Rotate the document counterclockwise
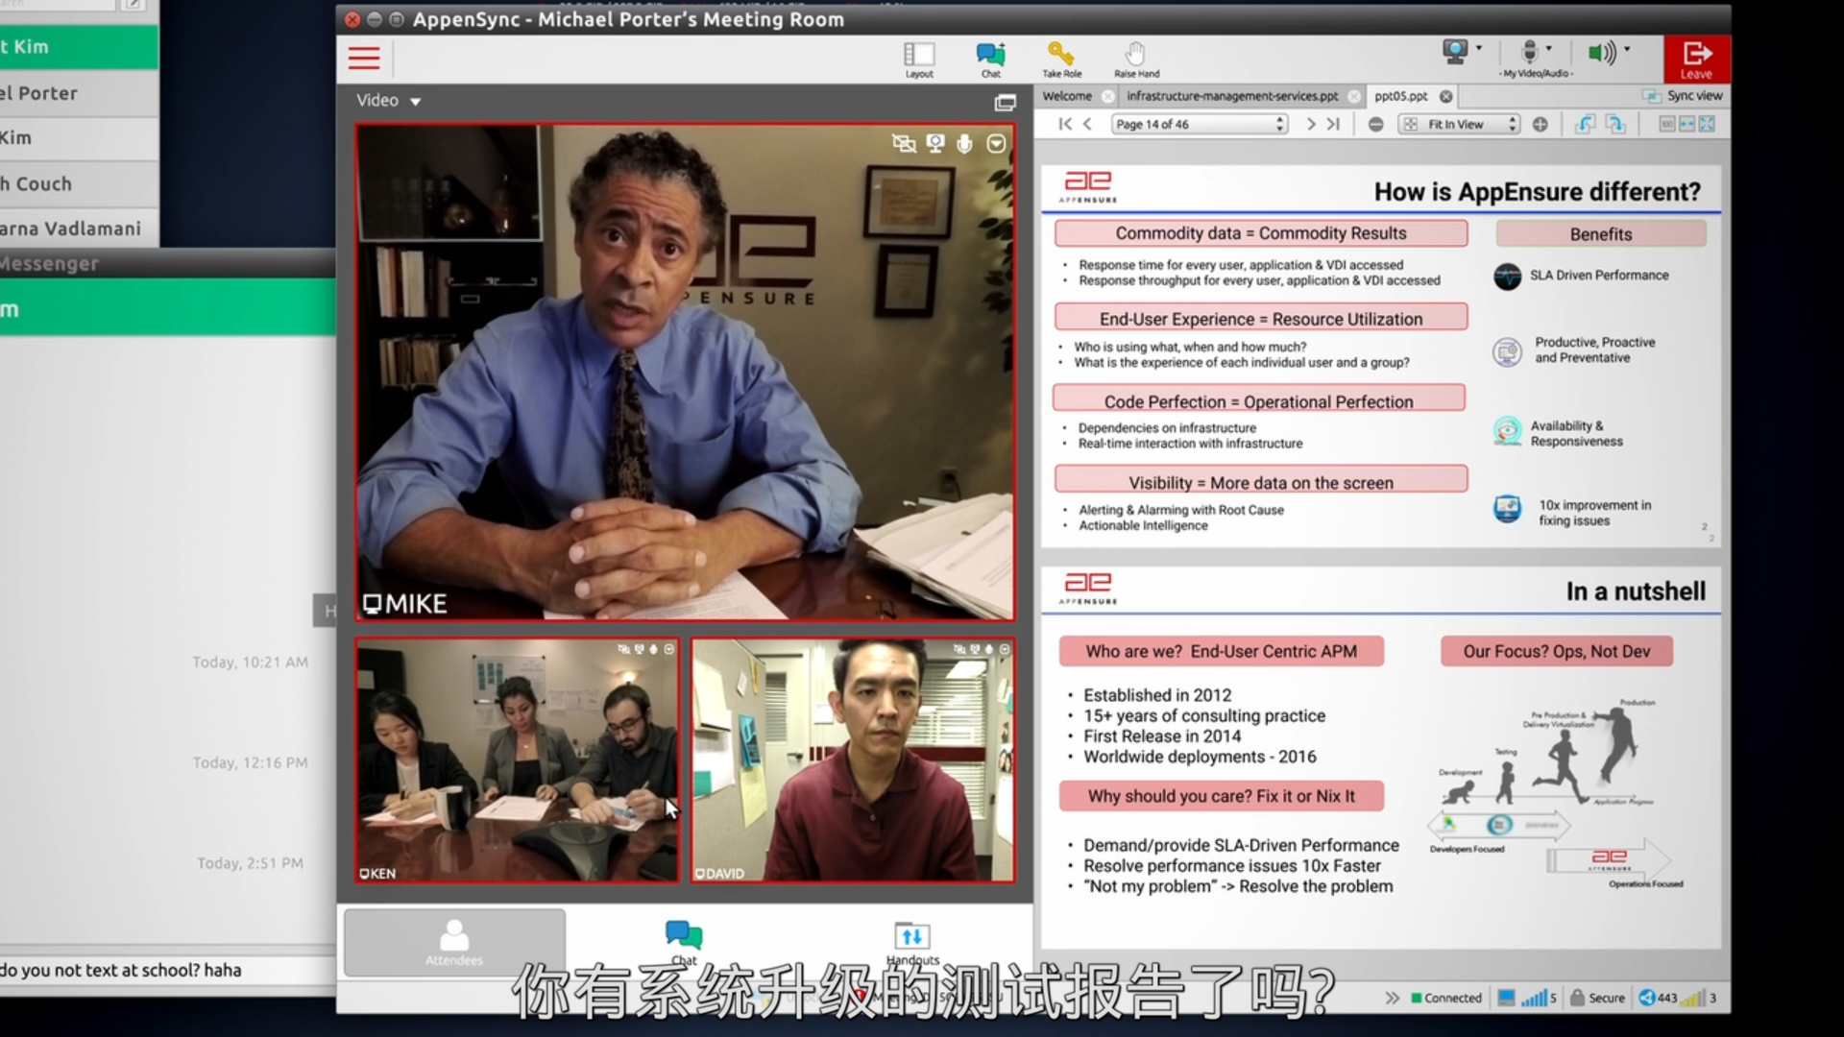1844x1037 pixels. click(x=1585, y=124)
